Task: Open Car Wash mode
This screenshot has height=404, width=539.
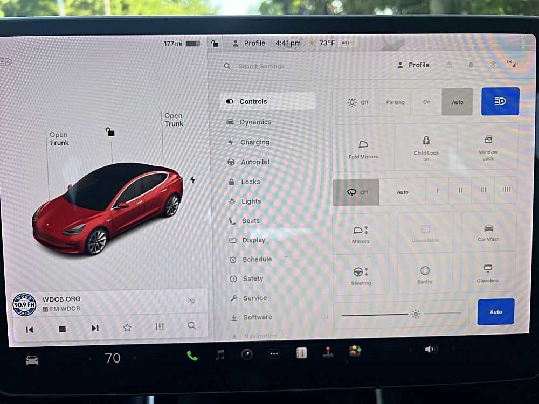Action: coord(488,232)
